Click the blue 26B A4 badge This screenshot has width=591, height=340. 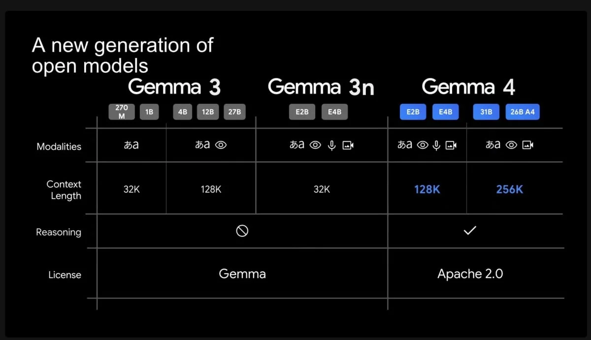[523, 112]
